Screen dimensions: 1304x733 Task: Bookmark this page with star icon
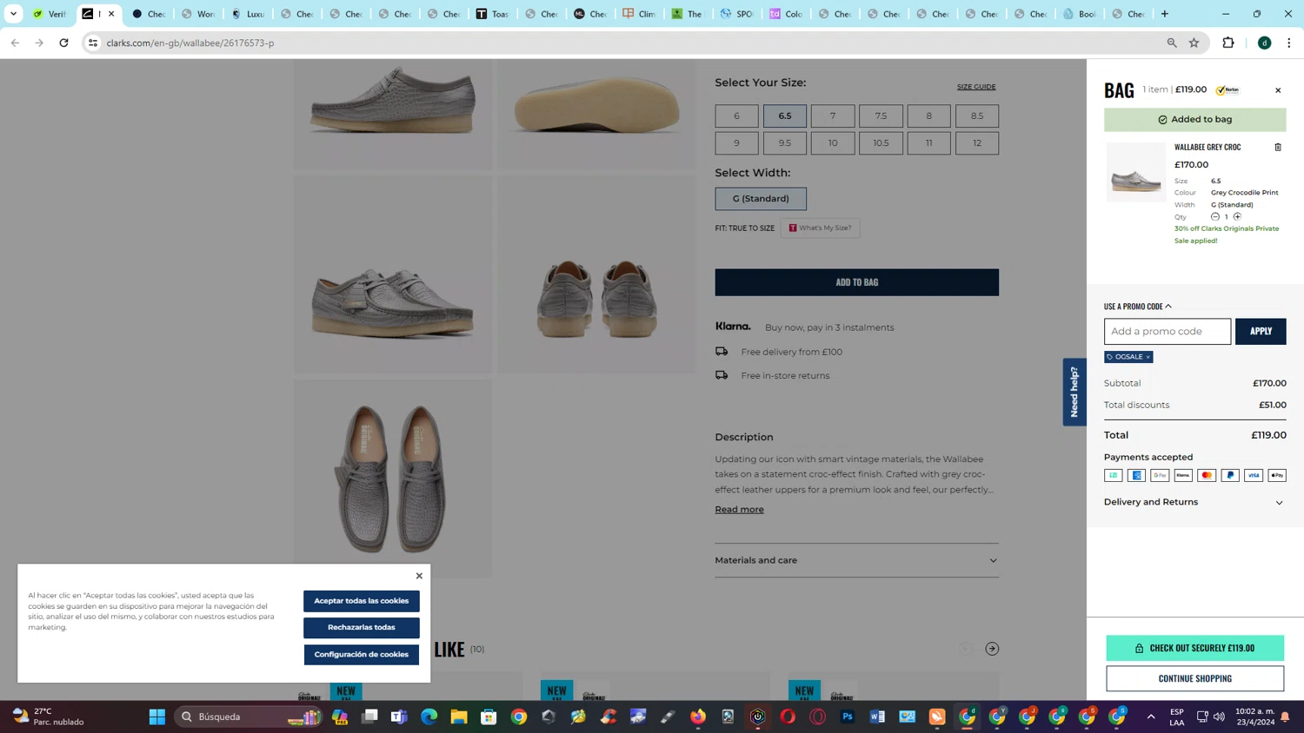(x=1194, y=43)
